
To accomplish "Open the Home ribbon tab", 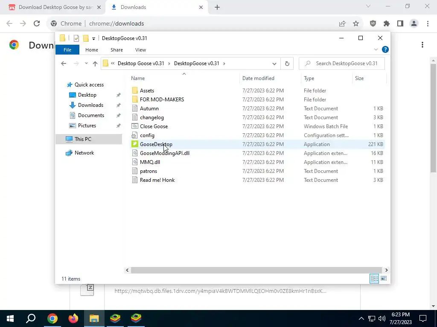I will coord(92,50).
